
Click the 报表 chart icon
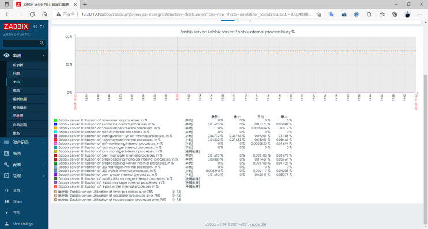point(6,154)
